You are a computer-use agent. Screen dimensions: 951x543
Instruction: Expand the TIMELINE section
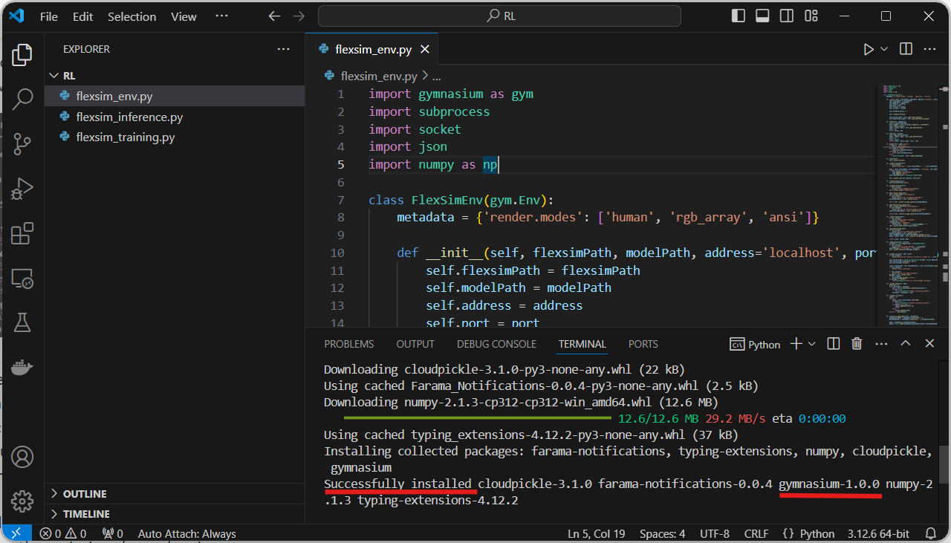tap(86, 514)
